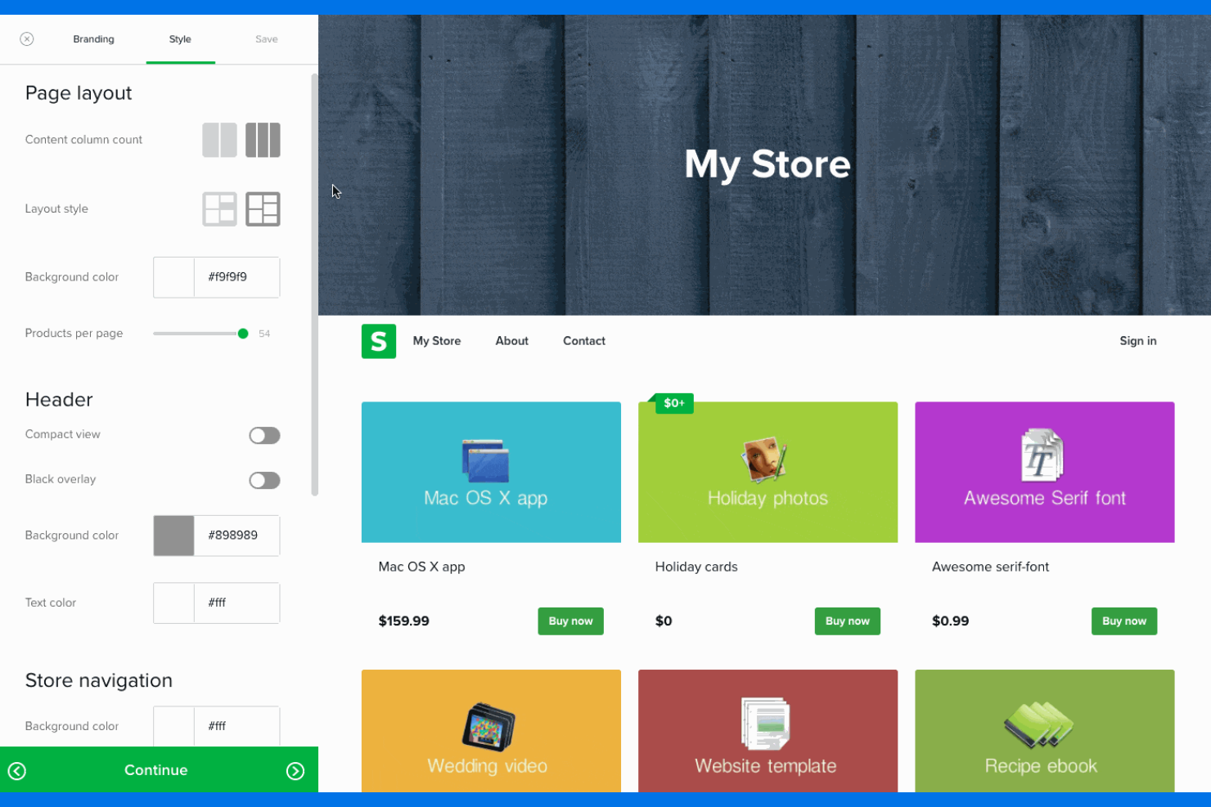This screenshot has width=1211, height=807.
Task: Click the Holiday cards product thumbnail
Action: click(x=768, y=472)
